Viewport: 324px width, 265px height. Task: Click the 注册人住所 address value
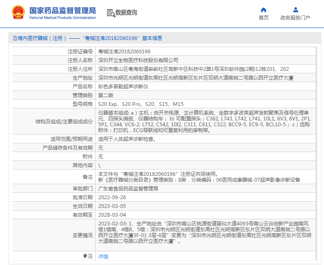(x=193, y=69)
